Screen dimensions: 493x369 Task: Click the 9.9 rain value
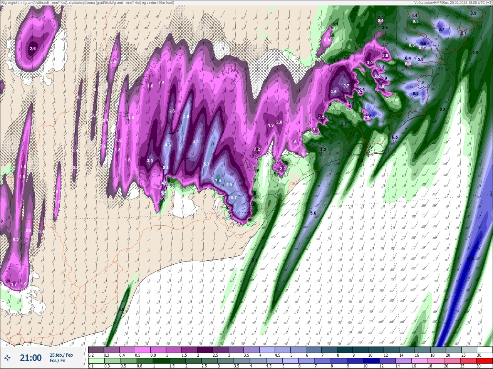(x=423, y=44)
